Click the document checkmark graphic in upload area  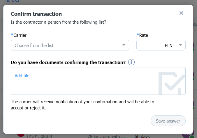click(x=172, y=83)
